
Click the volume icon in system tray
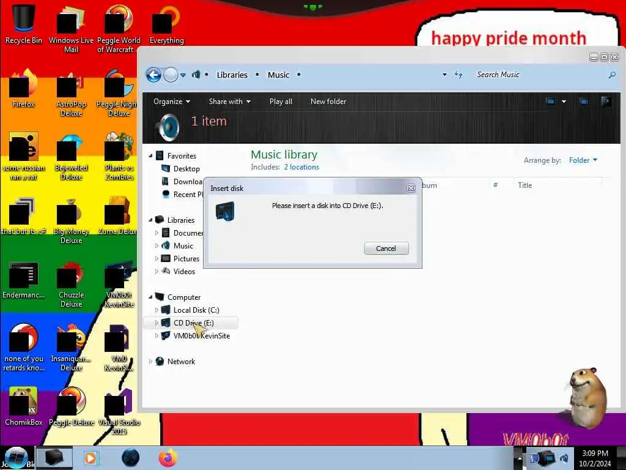pos(564,458)
